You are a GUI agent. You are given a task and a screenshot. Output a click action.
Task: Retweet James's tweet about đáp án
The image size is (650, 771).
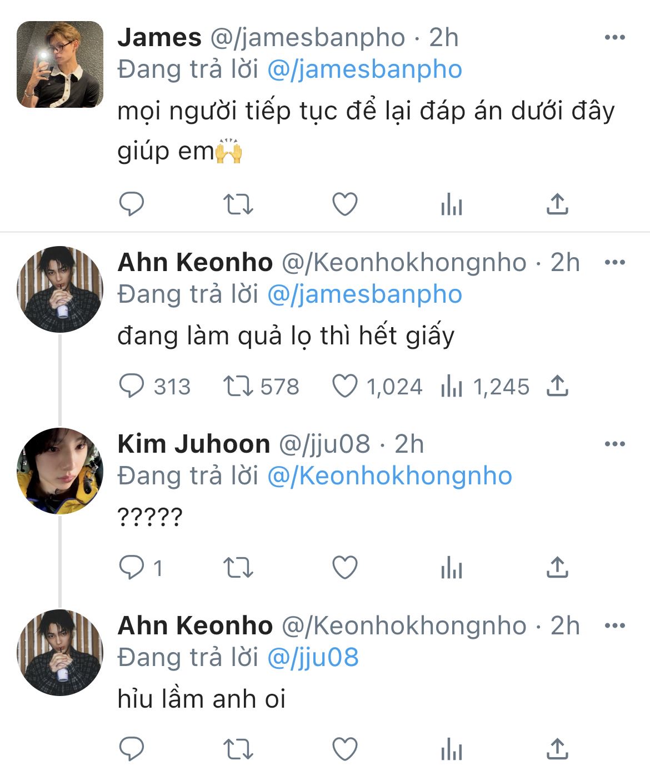[x=238, y=204]
